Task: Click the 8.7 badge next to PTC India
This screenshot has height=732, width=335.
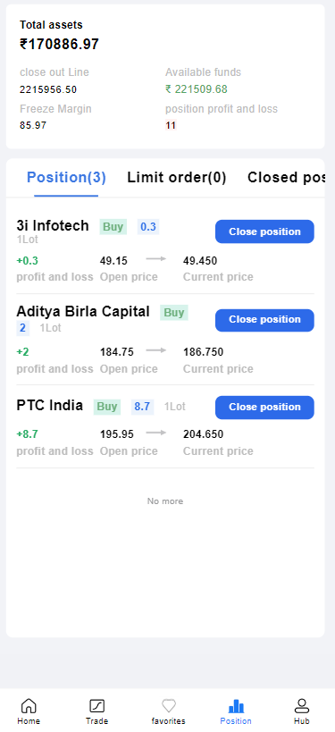Action: coord(142,407)
